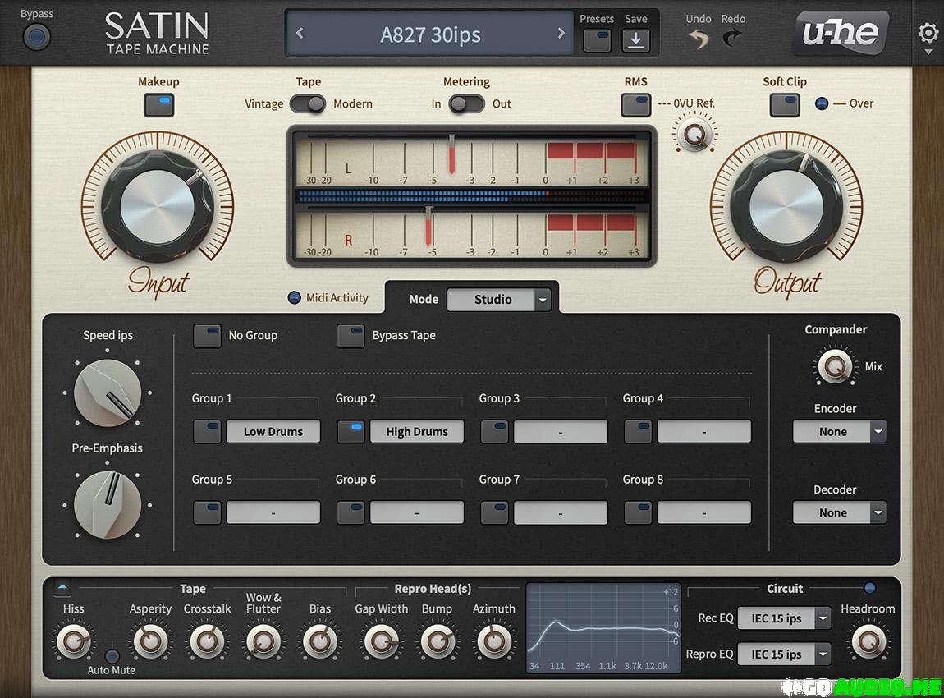The height and width of the screenshot is (698, 944).
Task: Open the Repro EQ IEC 15 ips dropdown
Action: [x=784, y=654]
